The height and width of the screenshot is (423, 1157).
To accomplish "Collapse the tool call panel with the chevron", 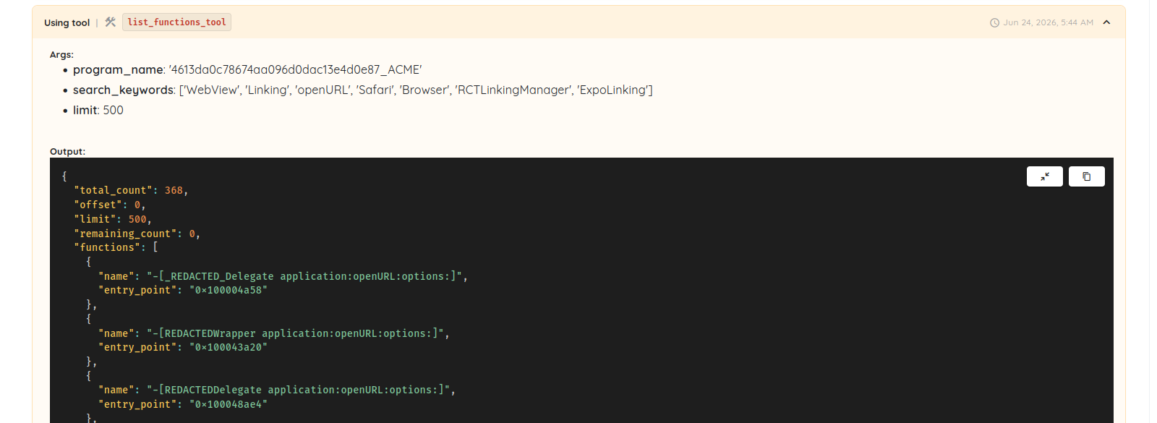I will pos(1106,22).
